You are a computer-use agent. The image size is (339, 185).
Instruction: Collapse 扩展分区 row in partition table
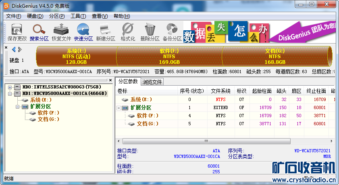click(x=119, y=108)
